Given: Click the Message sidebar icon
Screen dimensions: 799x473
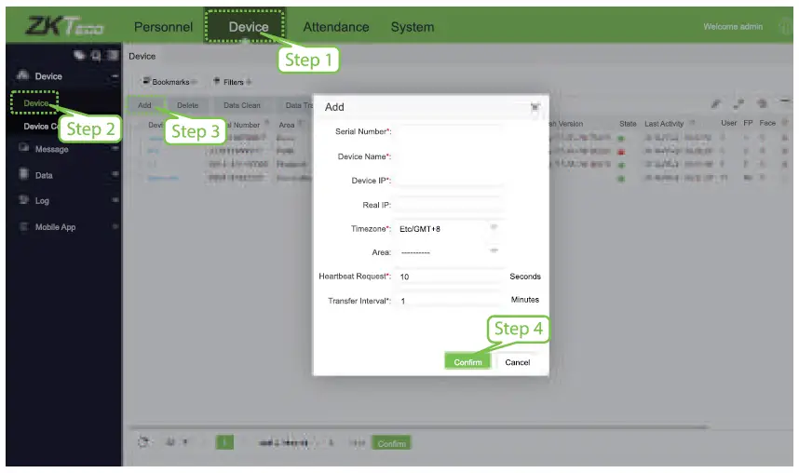Looking at the screenshot, I should coord(23,148).
